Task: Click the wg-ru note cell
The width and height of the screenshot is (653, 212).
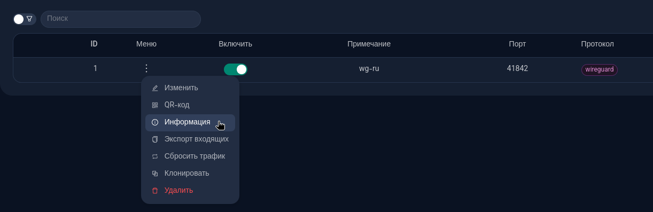Action: 369,68
